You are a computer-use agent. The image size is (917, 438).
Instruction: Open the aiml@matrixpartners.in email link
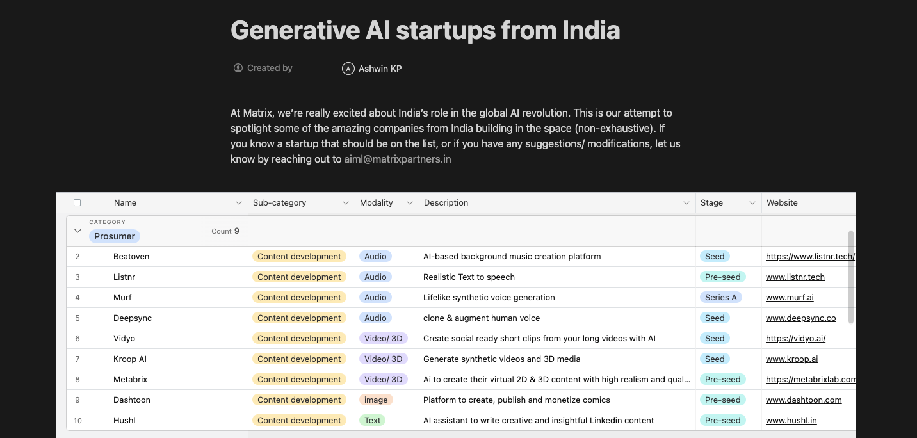(x=398, y=159)
